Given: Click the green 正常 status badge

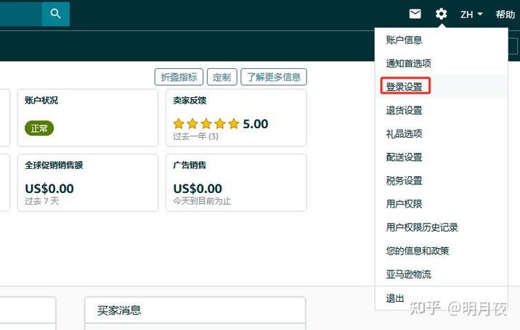Looking at the screenshot, I should (x=39, y=128).
